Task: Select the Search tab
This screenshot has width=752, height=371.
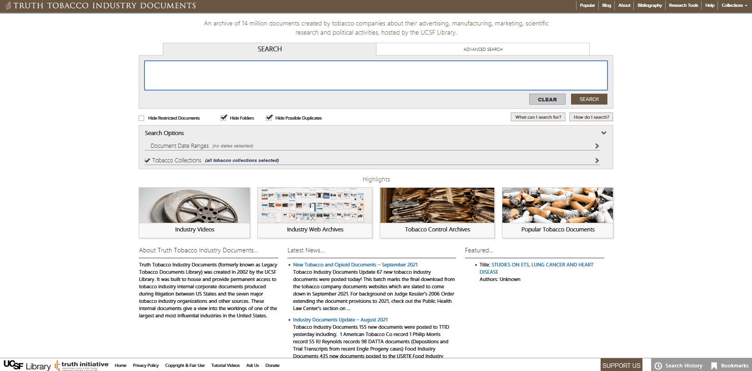Action: click(x=270, y=49)
